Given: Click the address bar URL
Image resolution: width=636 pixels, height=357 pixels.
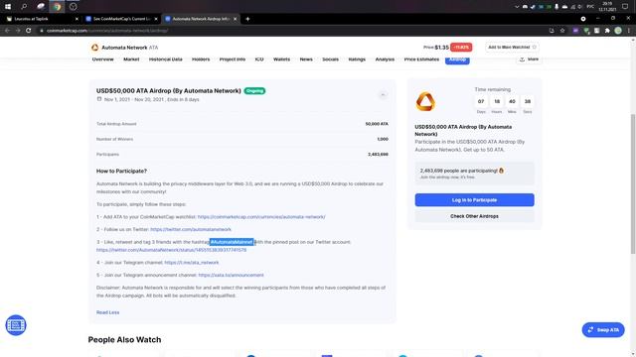Looking at the screenshot, I should coord(107,31).
